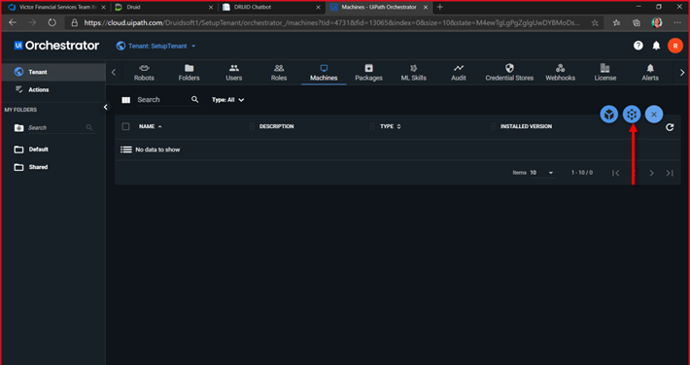The width and height of the screenshot is (690, 365).
Task: Open the browser settings ellipsis menu
Action: [x=677, y=23]
